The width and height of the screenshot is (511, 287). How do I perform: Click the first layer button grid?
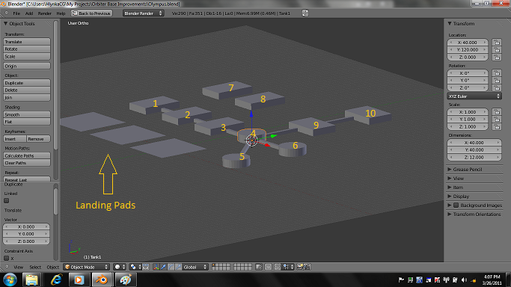click(221, 267)
